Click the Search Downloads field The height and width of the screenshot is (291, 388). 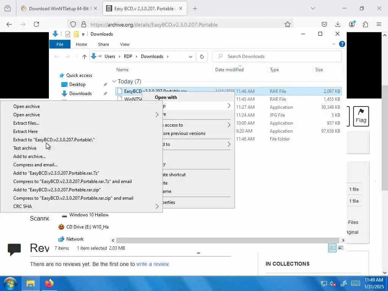point(277,56)
